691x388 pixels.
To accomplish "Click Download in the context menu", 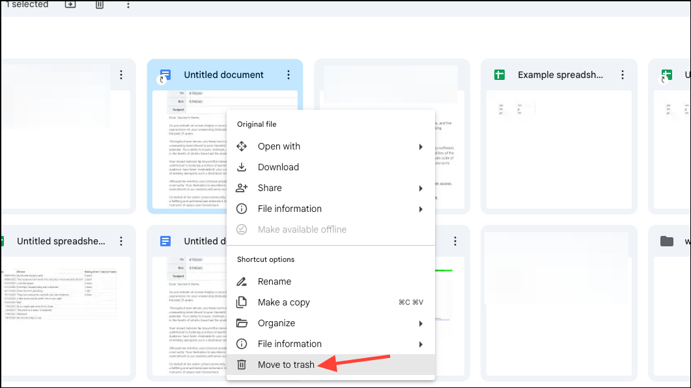I will (x=330, y=167).
